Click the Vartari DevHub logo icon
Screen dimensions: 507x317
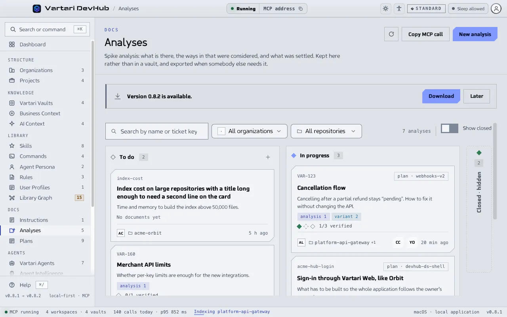click(37, 8)
